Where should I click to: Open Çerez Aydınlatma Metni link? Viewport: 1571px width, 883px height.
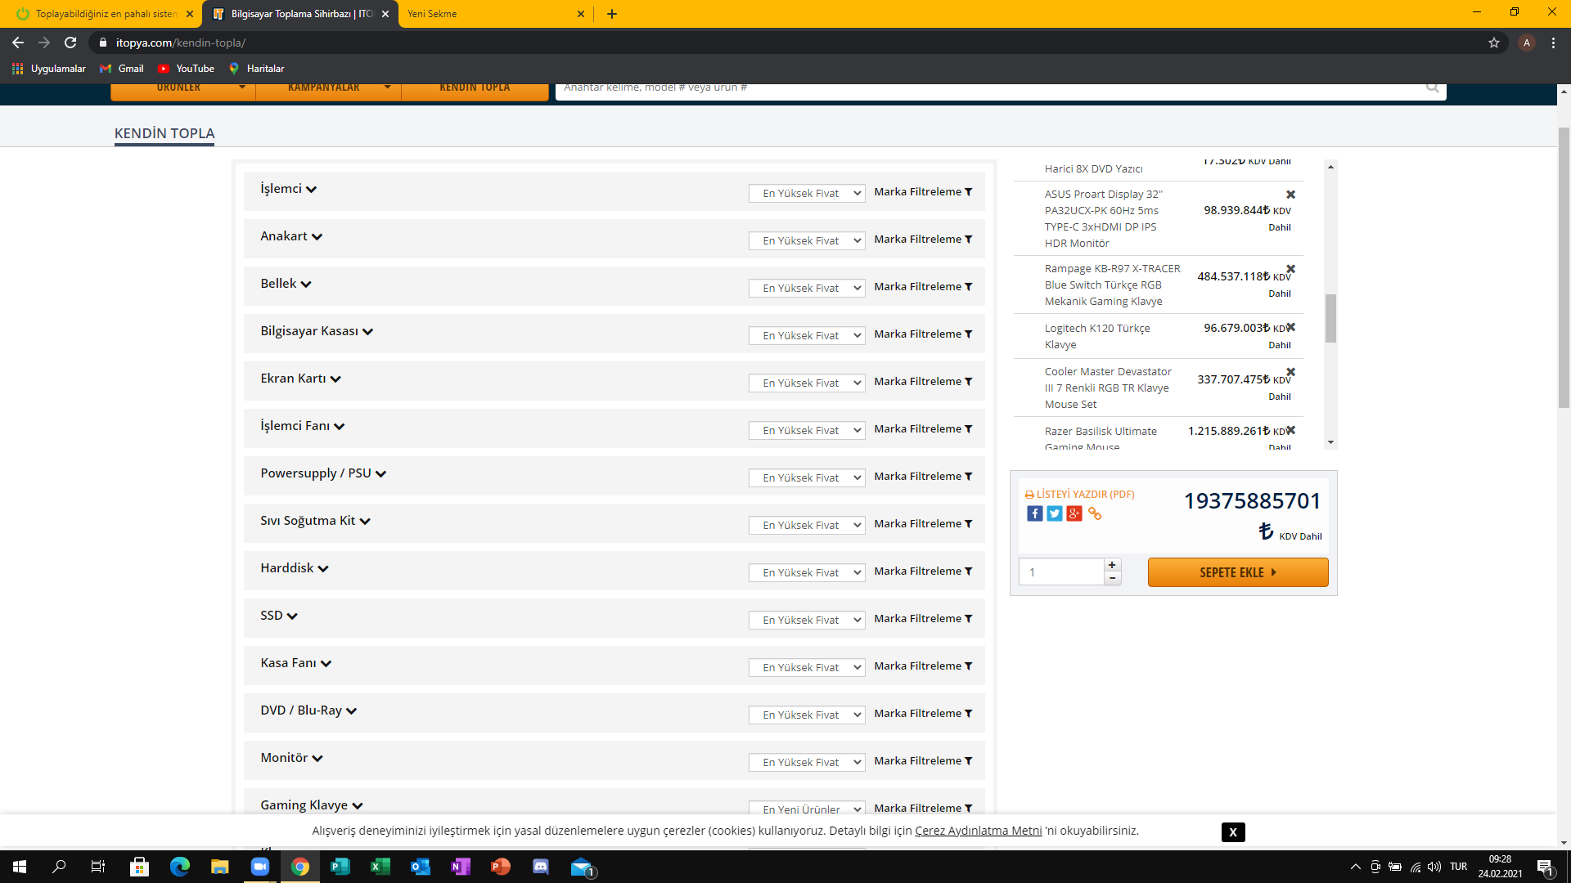pyautogui.click(x=978, y=831)
